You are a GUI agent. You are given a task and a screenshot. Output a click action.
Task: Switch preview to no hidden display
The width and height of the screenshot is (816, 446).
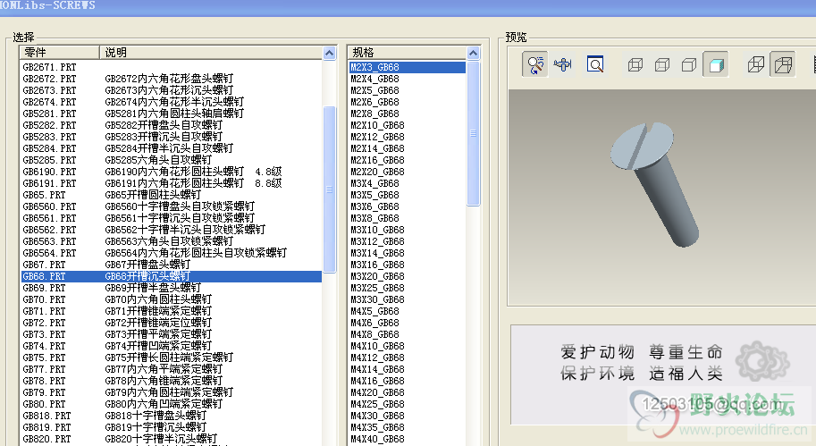pos(689,64)
